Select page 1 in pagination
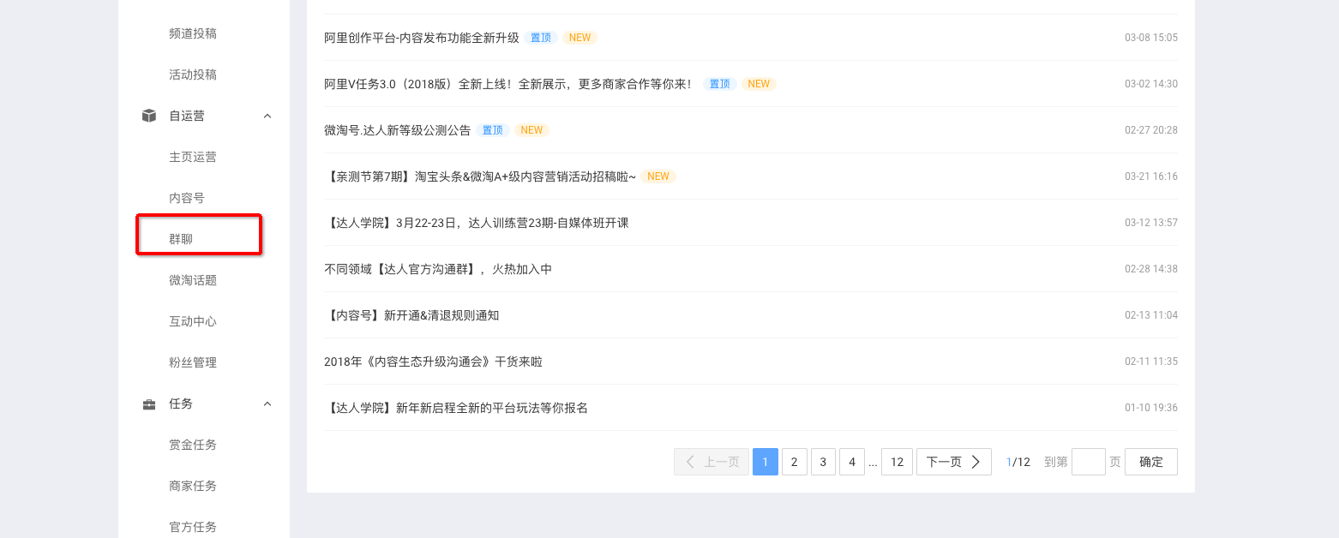Image resolution: width=1339 pixels, height=538 pixels. coord(766,462)
